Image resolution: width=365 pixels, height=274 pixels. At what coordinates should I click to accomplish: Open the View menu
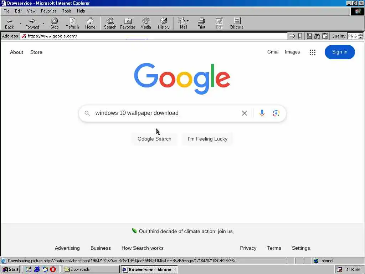pos(31,11)
